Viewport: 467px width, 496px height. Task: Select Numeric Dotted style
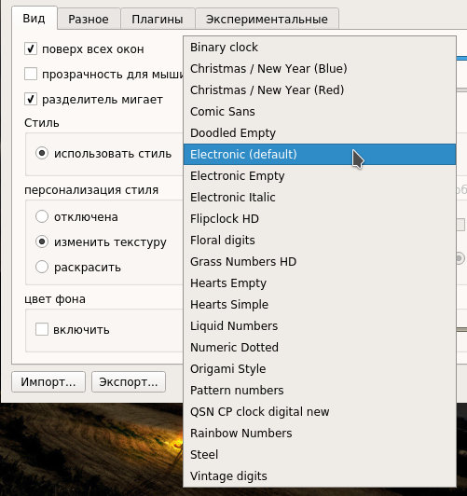320,348
